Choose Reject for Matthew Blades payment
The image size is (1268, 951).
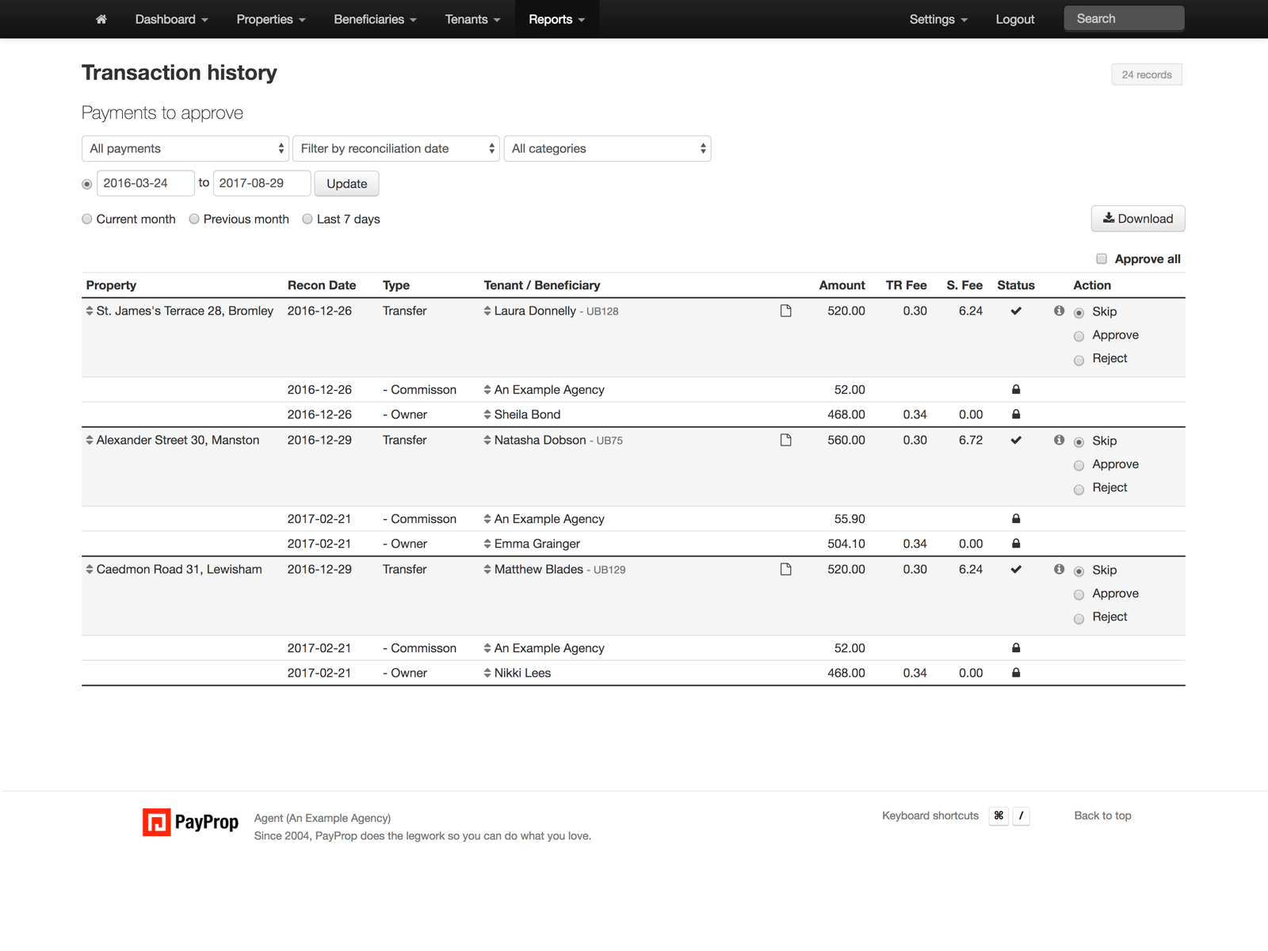1079,618
